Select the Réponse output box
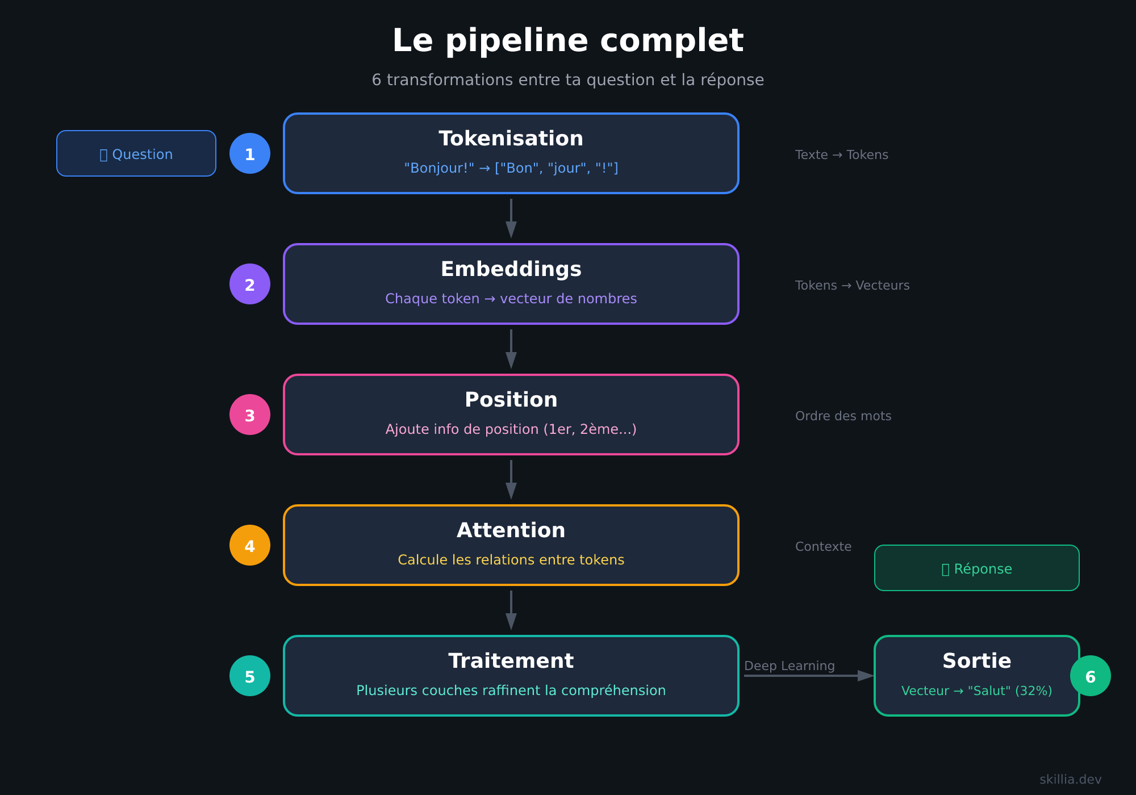The width and height of the screenshot is (1136, 795). click(976, 568)
